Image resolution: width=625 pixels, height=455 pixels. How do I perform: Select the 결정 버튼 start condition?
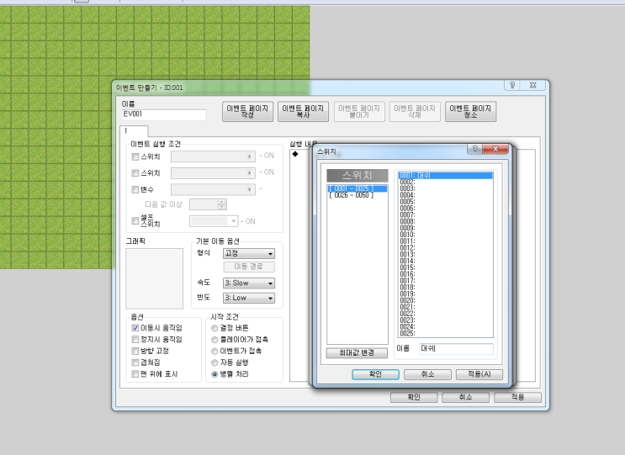(215, 328)
